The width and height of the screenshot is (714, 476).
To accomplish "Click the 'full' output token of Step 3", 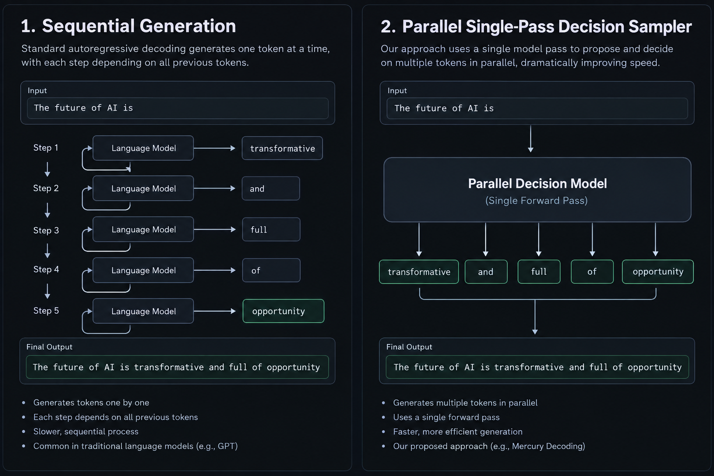I will (x=271, y=230).
